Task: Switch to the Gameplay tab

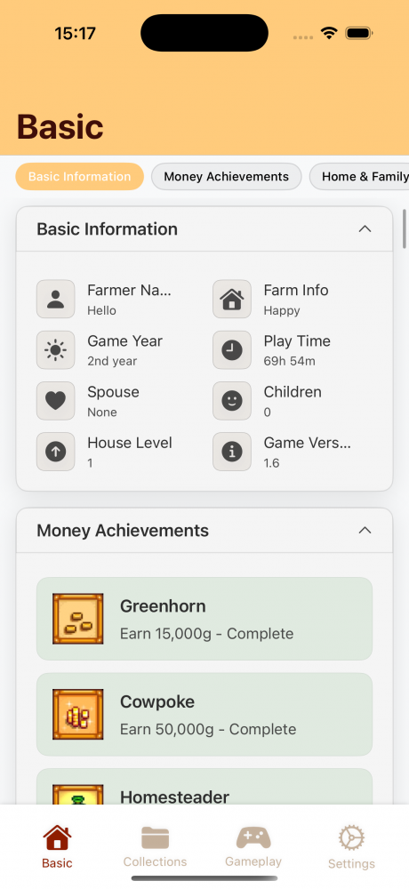Action: (253, 847)
